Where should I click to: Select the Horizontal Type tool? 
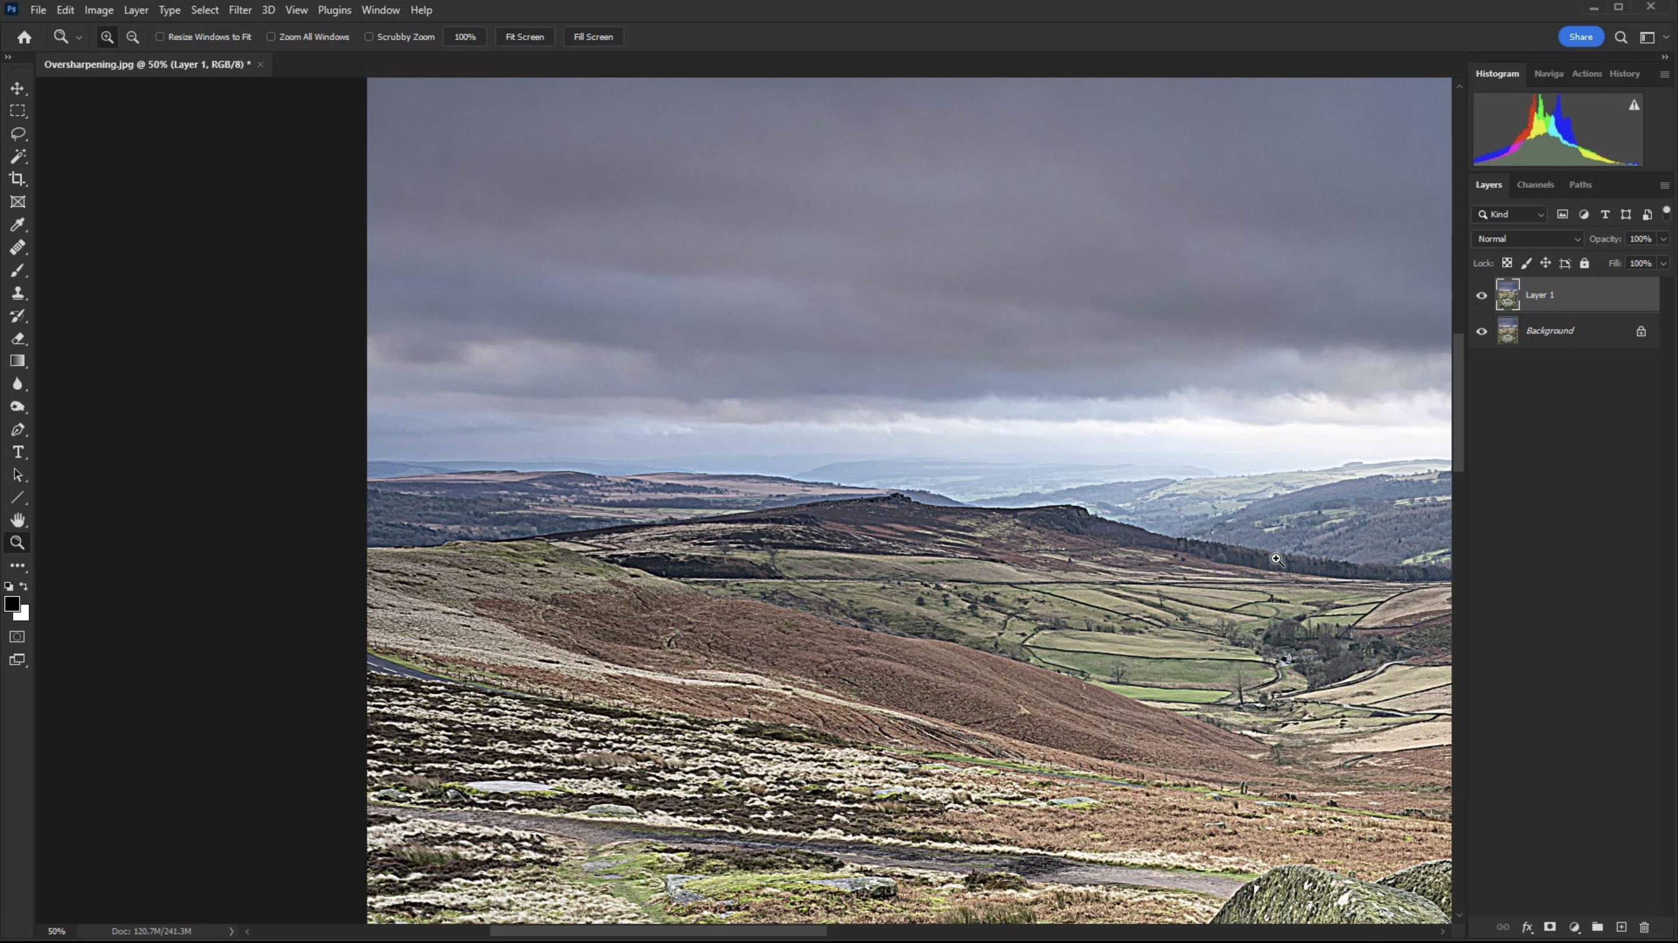pyautogui.click(x=17, y=452)
